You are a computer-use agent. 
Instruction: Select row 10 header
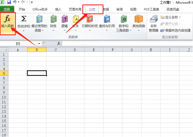4,97
